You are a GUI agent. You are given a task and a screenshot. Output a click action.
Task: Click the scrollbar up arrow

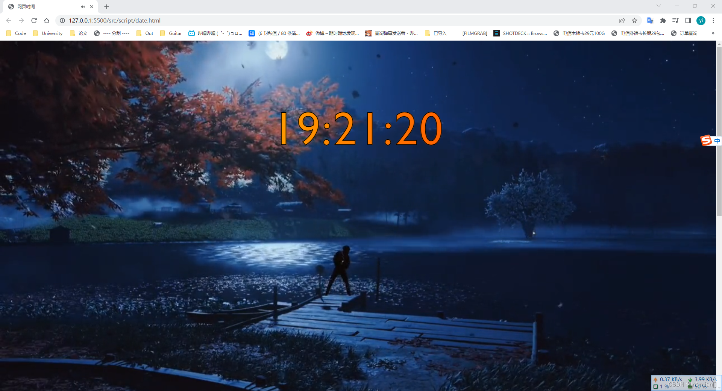point(719,44)
